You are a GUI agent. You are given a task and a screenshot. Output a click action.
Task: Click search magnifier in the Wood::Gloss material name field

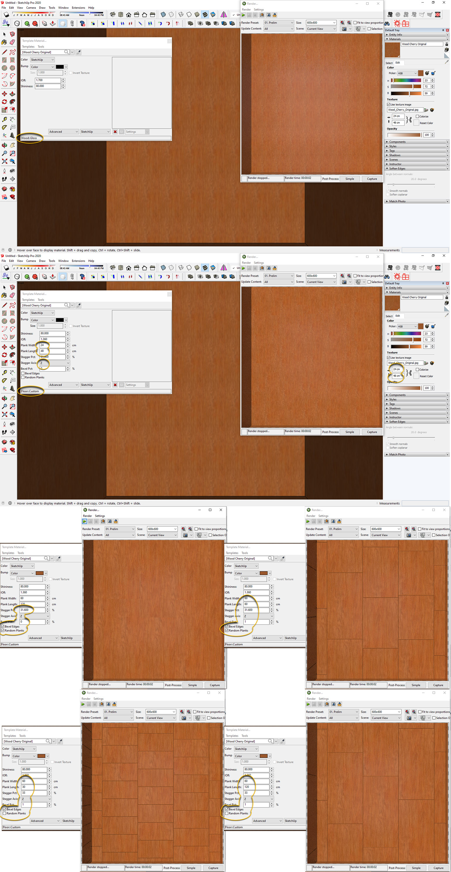67,52
